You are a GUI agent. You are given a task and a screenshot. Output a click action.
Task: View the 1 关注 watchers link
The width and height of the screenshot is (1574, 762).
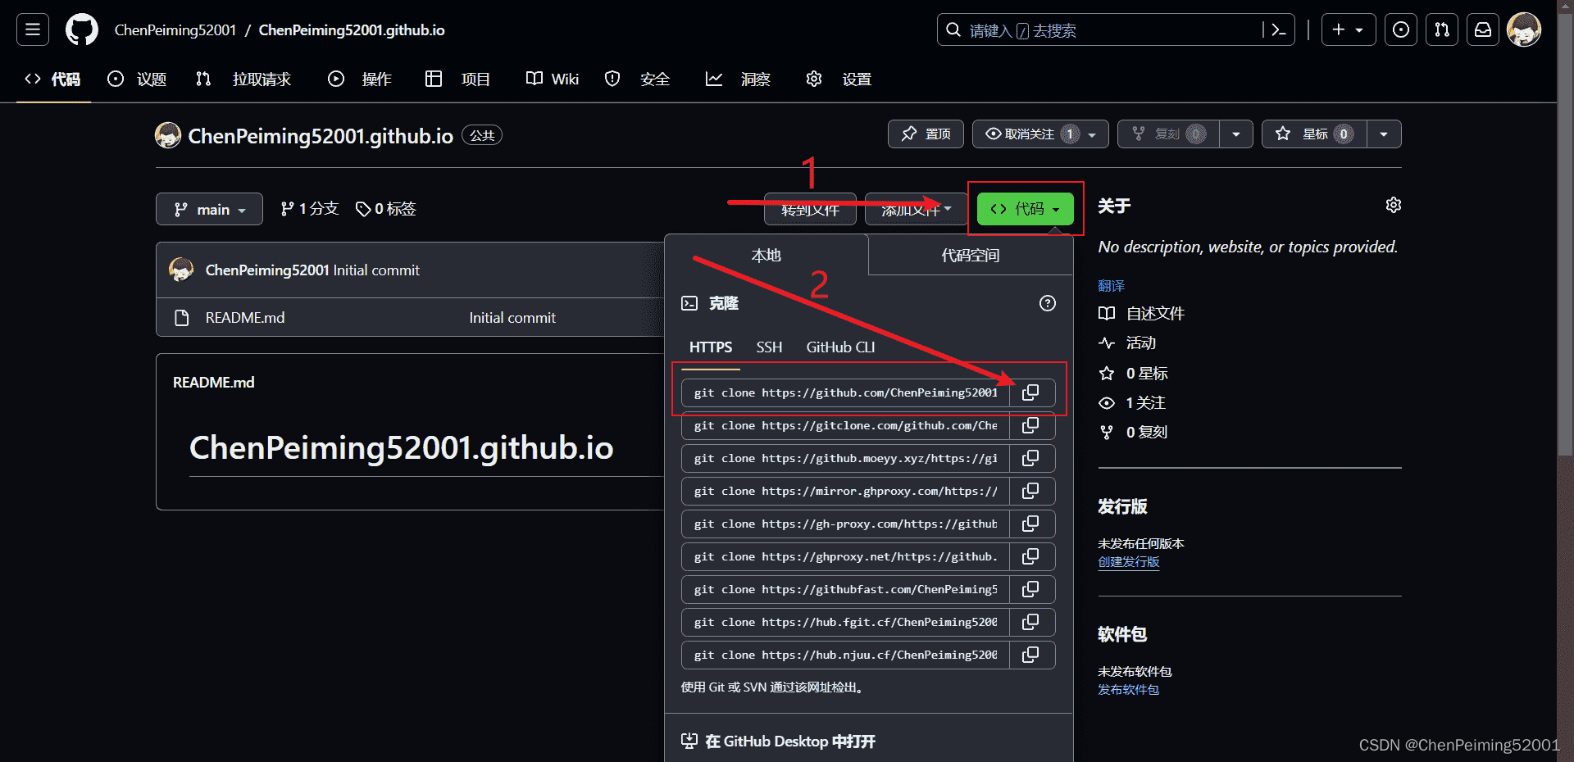coord(1132,402)
